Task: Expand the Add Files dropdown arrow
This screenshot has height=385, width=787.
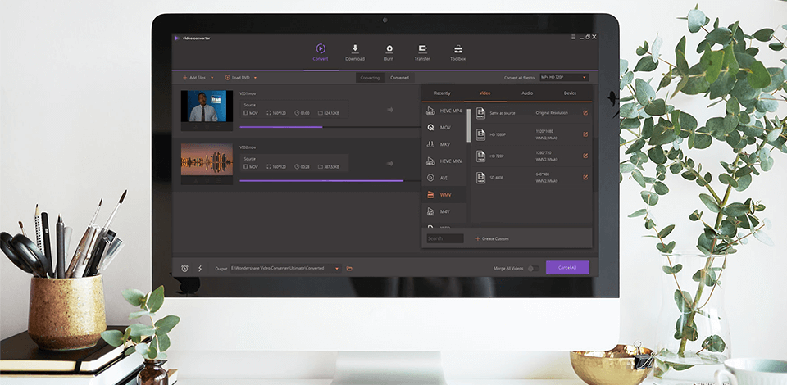Action: tap(212, 78)
